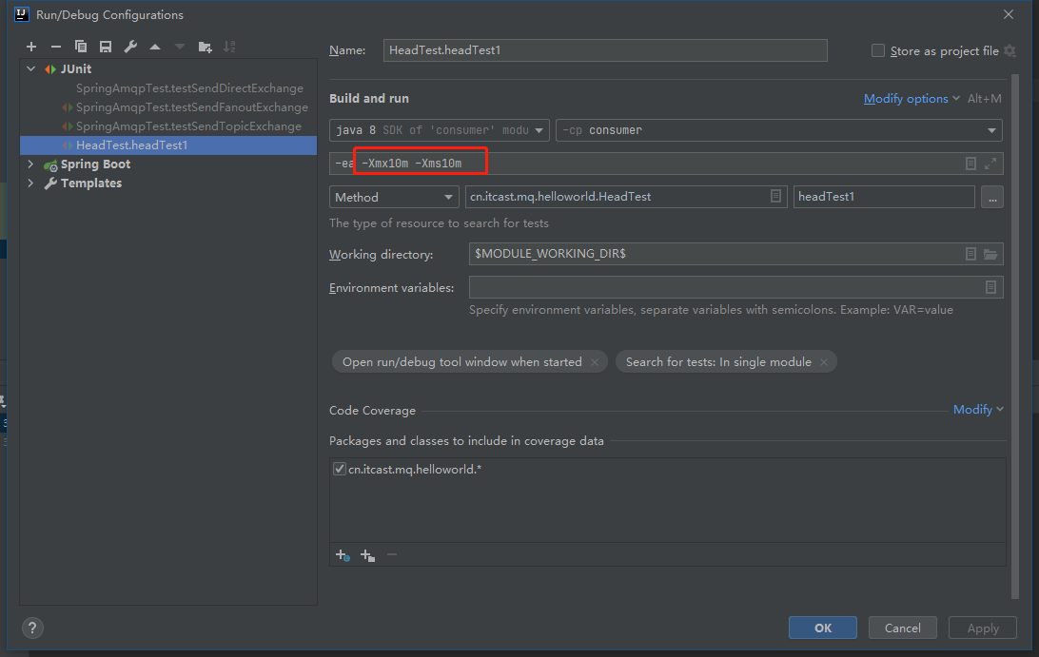The image size is (1039, 657).
Task: Open the Modify options dropdown
Action: [x=912, y=99]
